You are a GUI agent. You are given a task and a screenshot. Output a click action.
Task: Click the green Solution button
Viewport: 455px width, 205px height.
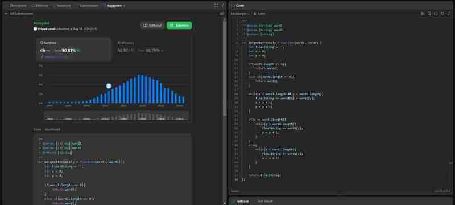tap(179, 26)
